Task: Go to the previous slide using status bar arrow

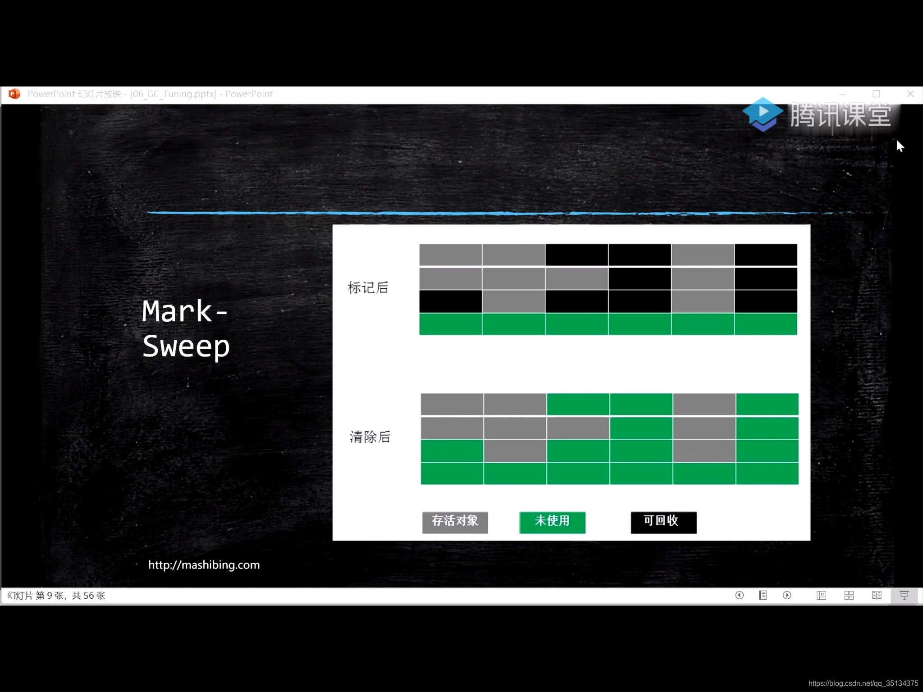Action: point(739,595)
